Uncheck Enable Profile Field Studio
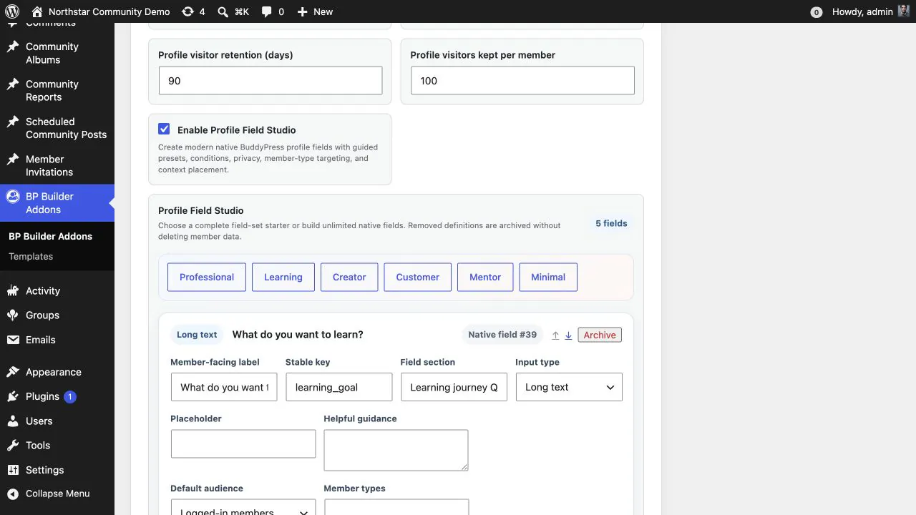The height and width of the screenshot is (515, 916). (x=164, y=129)
